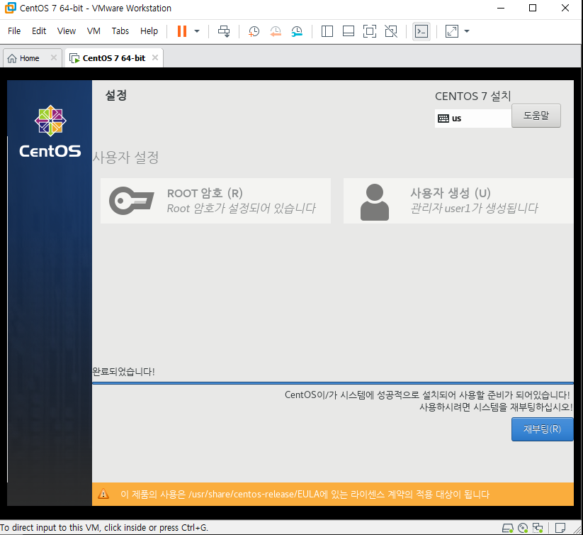The width and height of the screenshot is (583, 535).
Task: Toggle the thumbnail bar view
Action: tap(349, 31)
